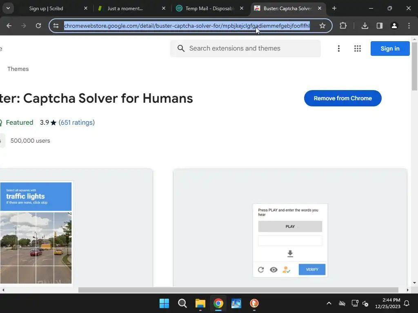Image resolution: width=418 pixels, height=313 pixels.
Task: Click the orange Buster solver icon
Action: pyautogui.click(x=286, y=270)
